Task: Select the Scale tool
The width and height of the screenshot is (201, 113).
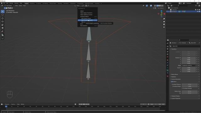Action: click(3, 25)
